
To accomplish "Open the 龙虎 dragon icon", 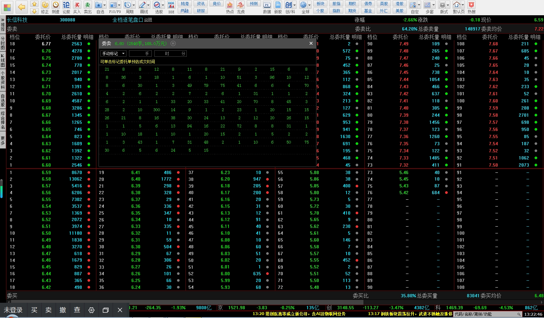I will [241, 5].
